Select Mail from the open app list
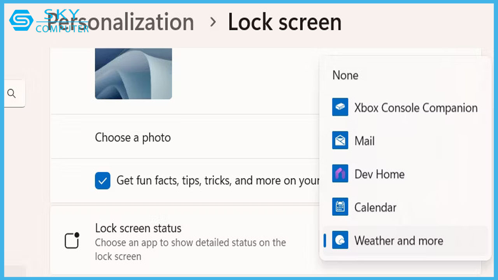This screenshot has height=280, width=498. tap(364, 140)
